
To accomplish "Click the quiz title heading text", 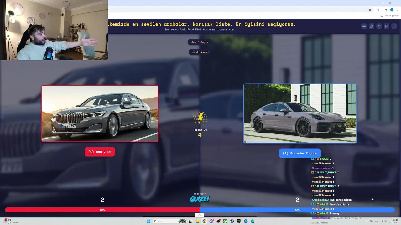I will click(202, 24).
